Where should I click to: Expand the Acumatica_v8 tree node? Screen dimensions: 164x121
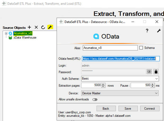coord(6,33)
